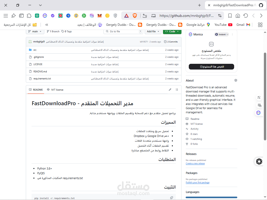Close the active browser tab

[x=209, y=5]
